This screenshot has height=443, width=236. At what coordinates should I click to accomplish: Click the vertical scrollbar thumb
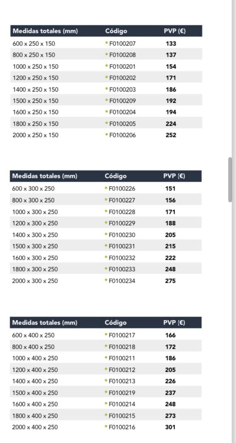230,179
